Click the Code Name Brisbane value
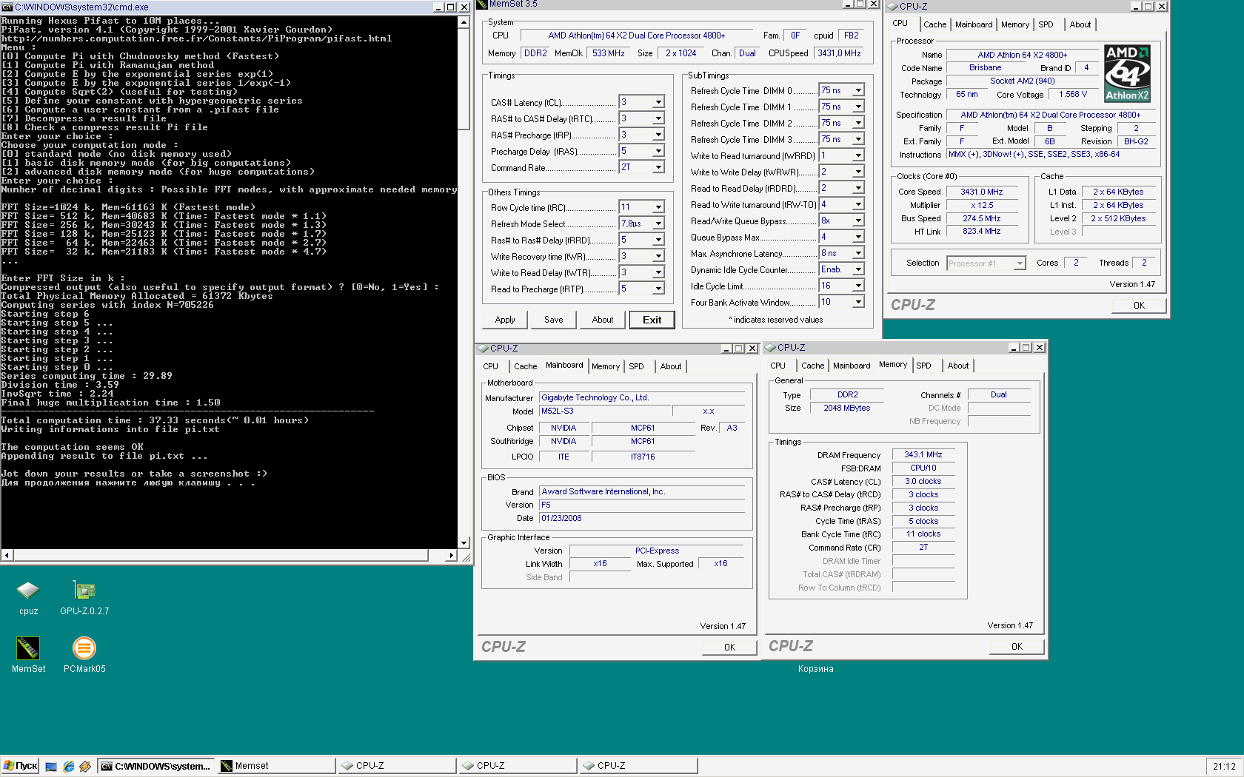 tap(985, 67)
